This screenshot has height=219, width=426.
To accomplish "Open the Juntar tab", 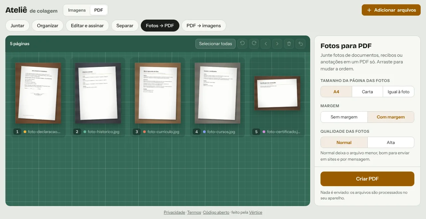I will point(17,26).
